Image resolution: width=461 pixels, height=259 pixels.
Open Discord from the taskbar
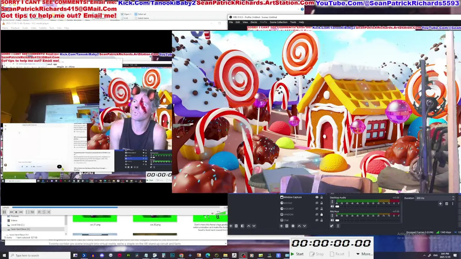102,255
